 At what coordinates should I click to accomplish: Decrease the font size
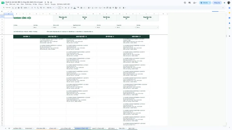pyautogui.click(x=57, y=8)
